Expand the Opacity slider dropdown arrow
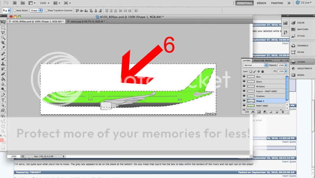This screenshot has height=178, width=315. tap(286, 65)
